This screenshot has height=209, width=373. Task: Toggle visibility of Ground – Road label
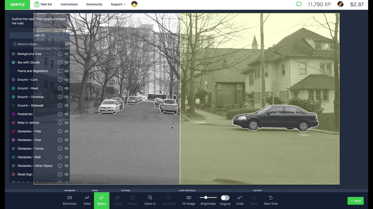pos(66,88)
